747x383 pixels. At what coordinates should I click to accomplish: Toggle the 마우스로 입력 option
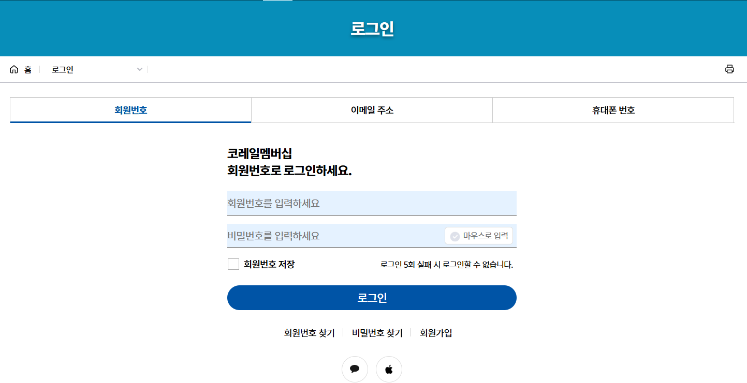click(479, 236)
